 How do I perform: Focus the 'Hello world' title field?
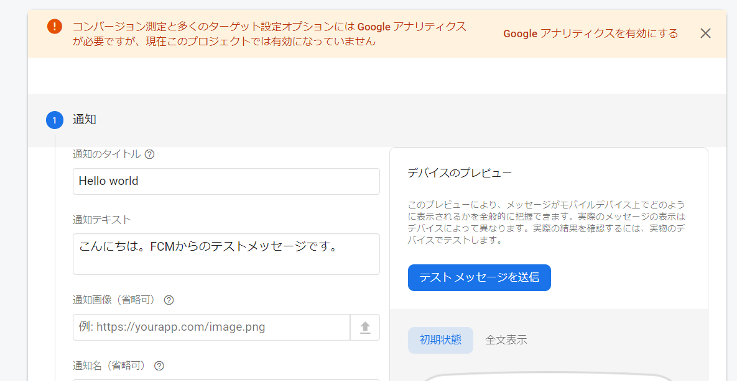(x=226, y=181)
